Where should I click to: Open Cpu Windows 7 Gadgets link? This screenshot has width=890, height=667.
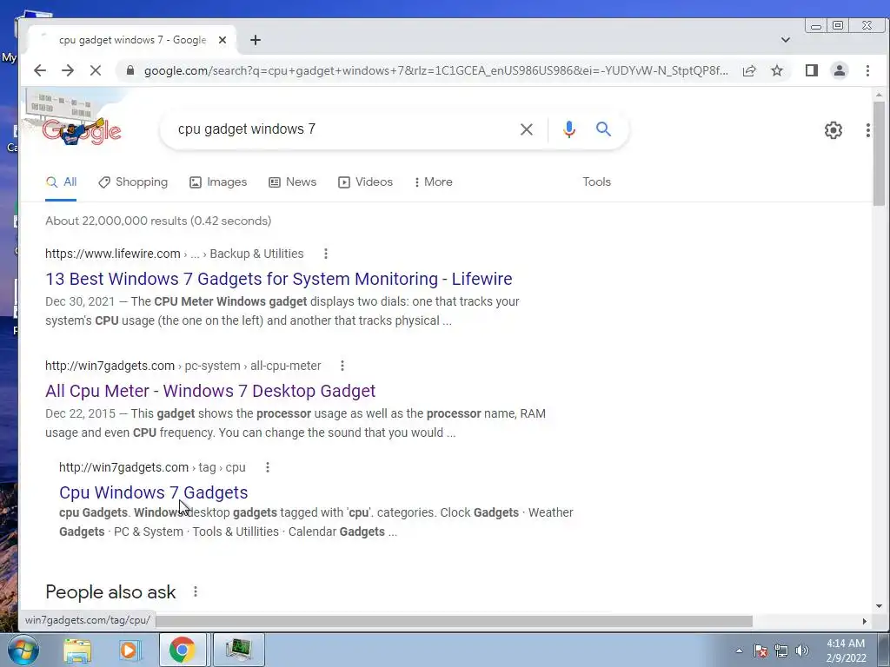click(x=153, y=492)
